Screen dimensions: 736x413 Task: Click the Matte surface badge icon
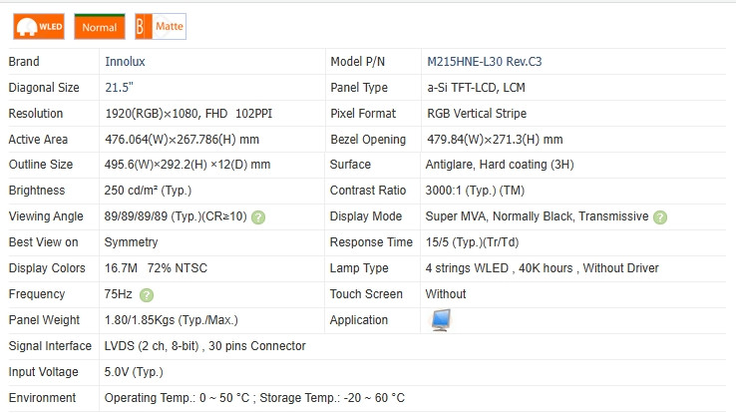161,26
